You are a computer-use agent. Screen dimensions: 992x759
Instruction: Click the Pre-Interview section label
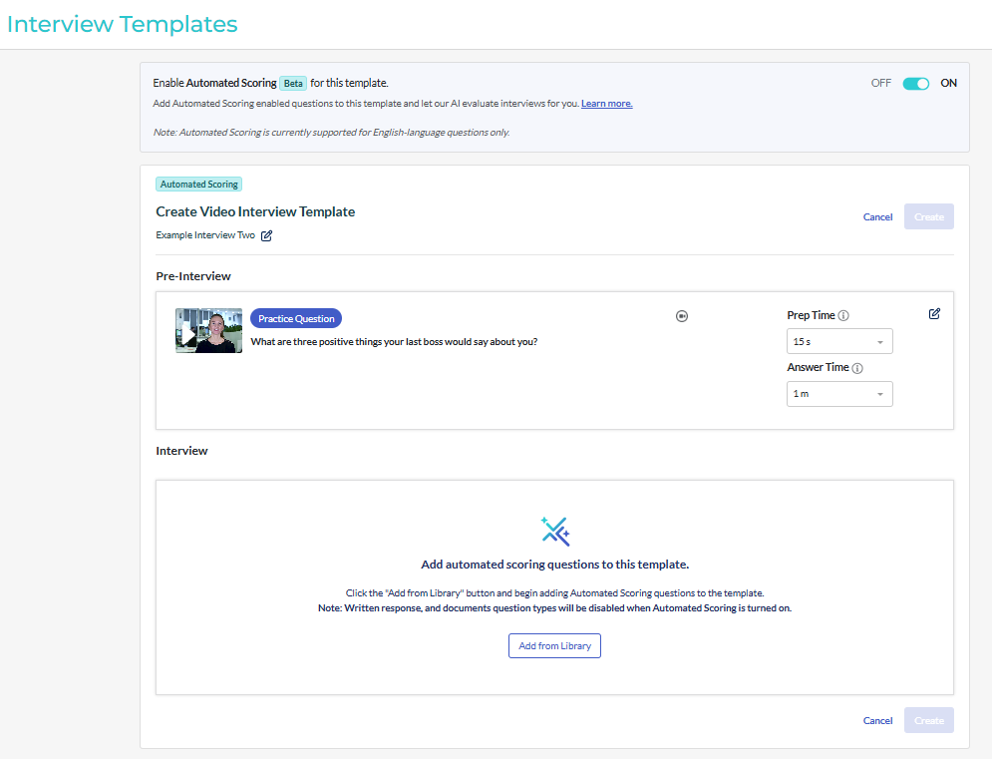point(193,276)
